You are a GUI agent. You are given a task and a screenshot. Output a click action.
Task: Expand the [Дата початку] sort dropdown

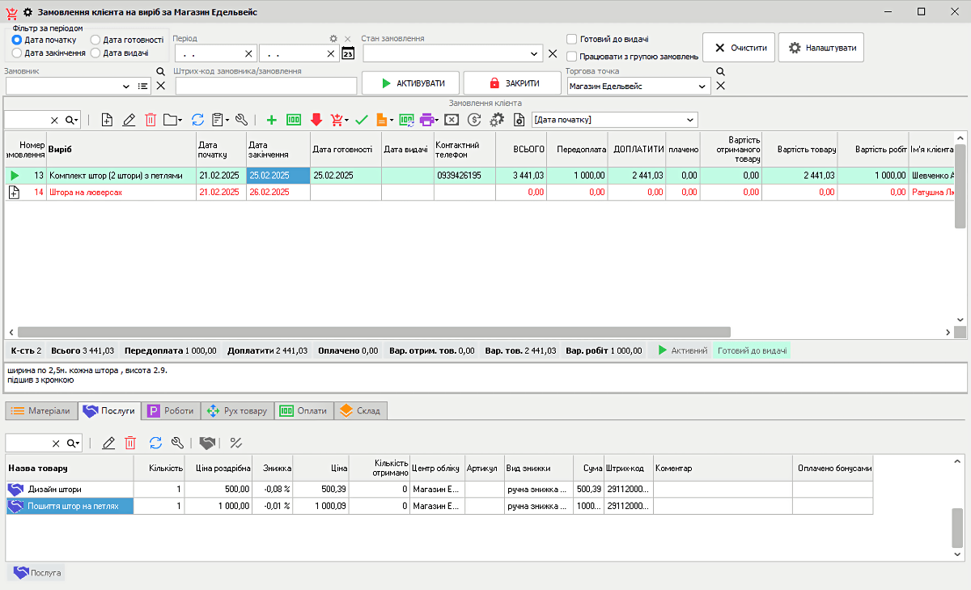[690, 120]
